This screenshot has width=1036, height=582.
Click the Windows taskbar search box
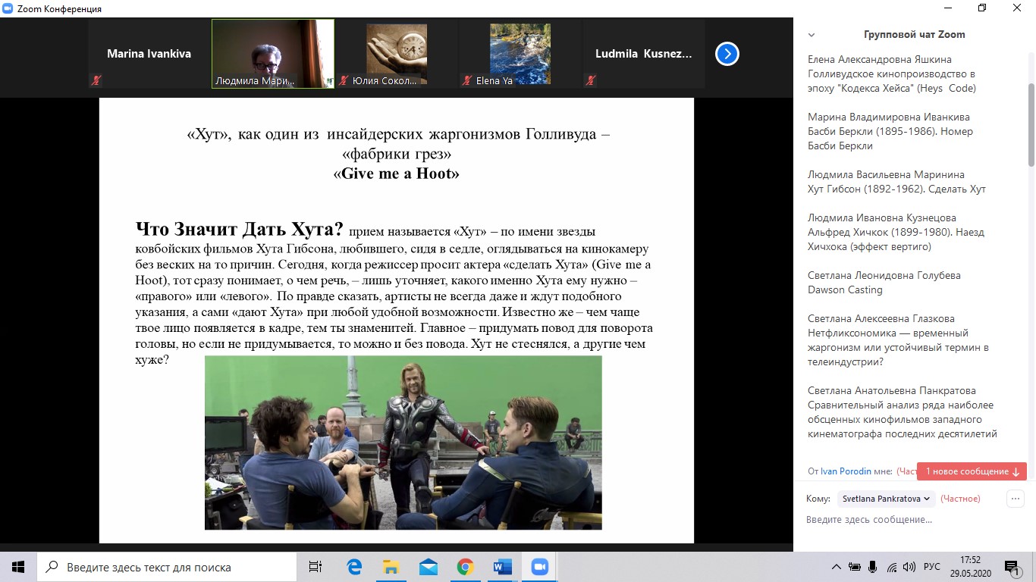coord(166,567)
